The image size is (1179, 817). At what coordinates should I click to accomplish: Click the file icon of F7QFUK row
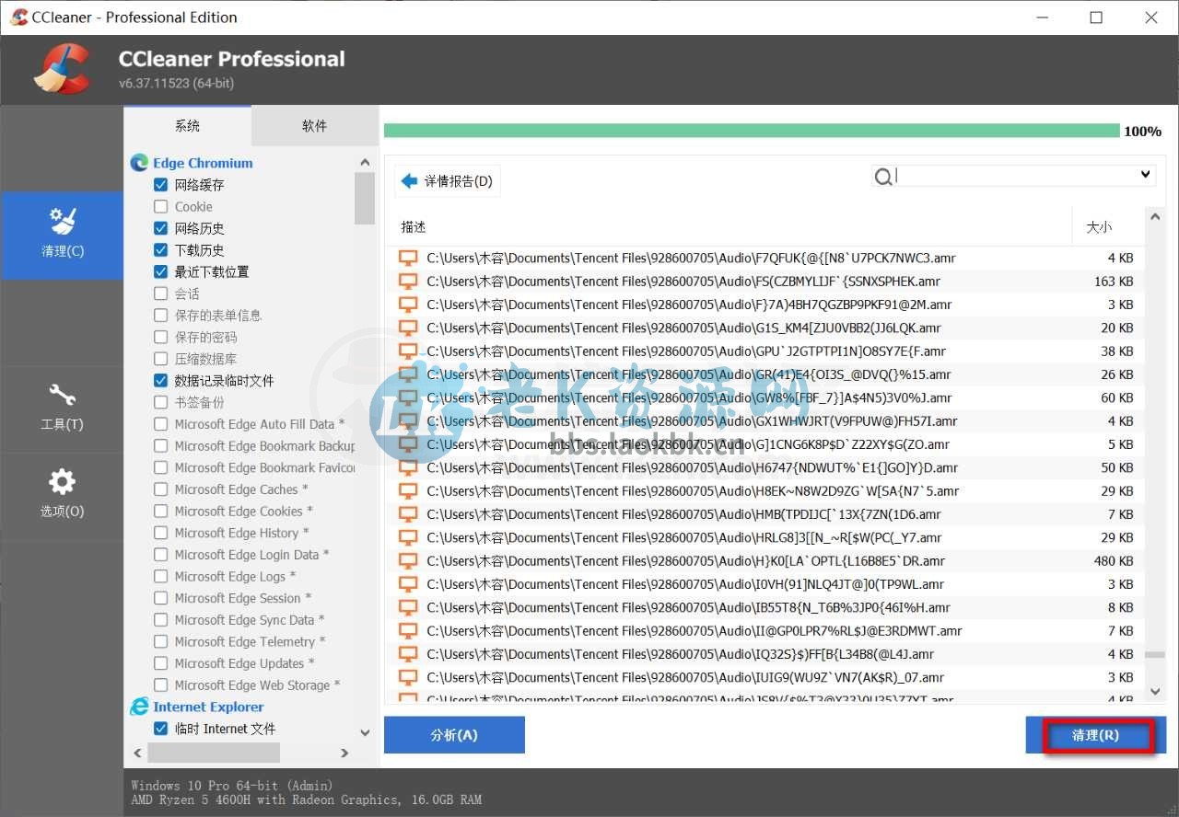pyautogui.click(x=407, y=258)
